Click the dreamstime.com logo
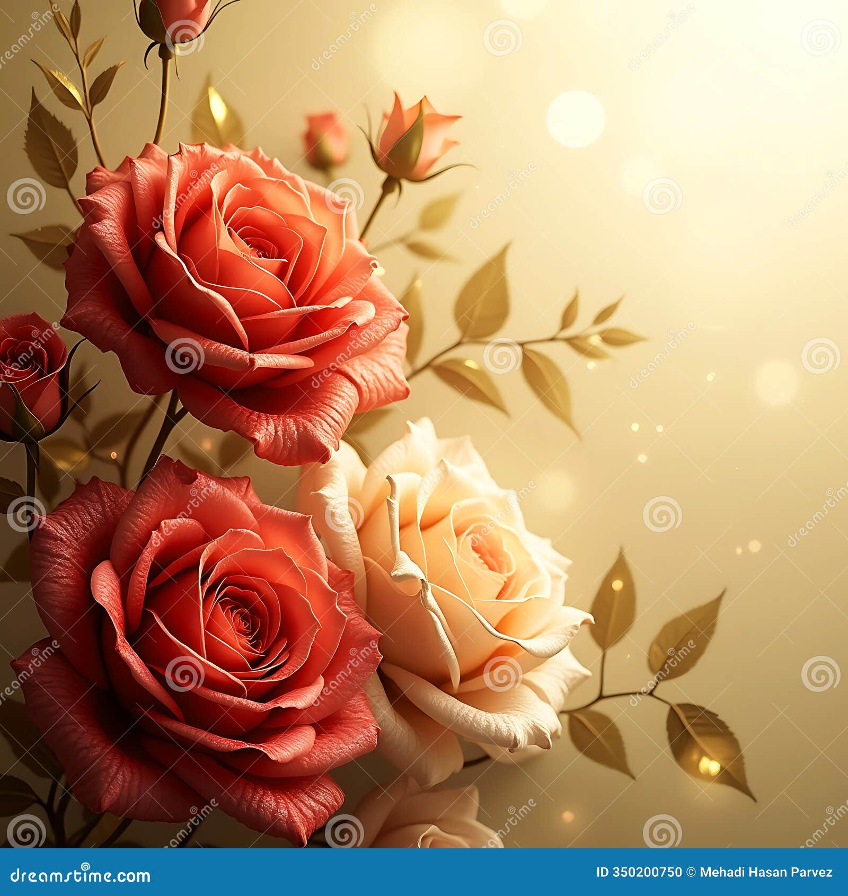This screenshot has width=848, height=896. pyautogui.click(x=78, y=875)
